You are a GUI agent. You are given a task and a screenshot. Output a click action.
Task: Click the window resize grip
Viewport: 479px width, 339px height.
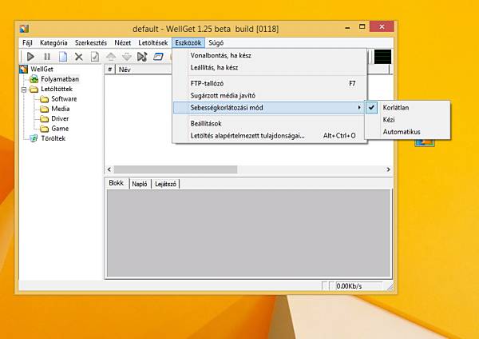click(390, 287)
